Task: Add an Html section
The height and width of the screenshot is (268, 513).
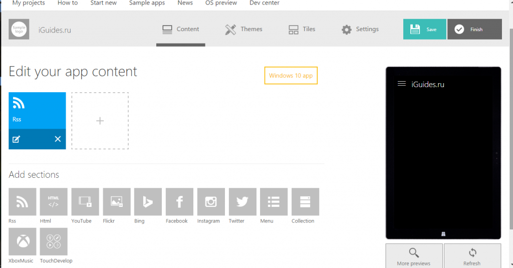Action: pos(54,201)
